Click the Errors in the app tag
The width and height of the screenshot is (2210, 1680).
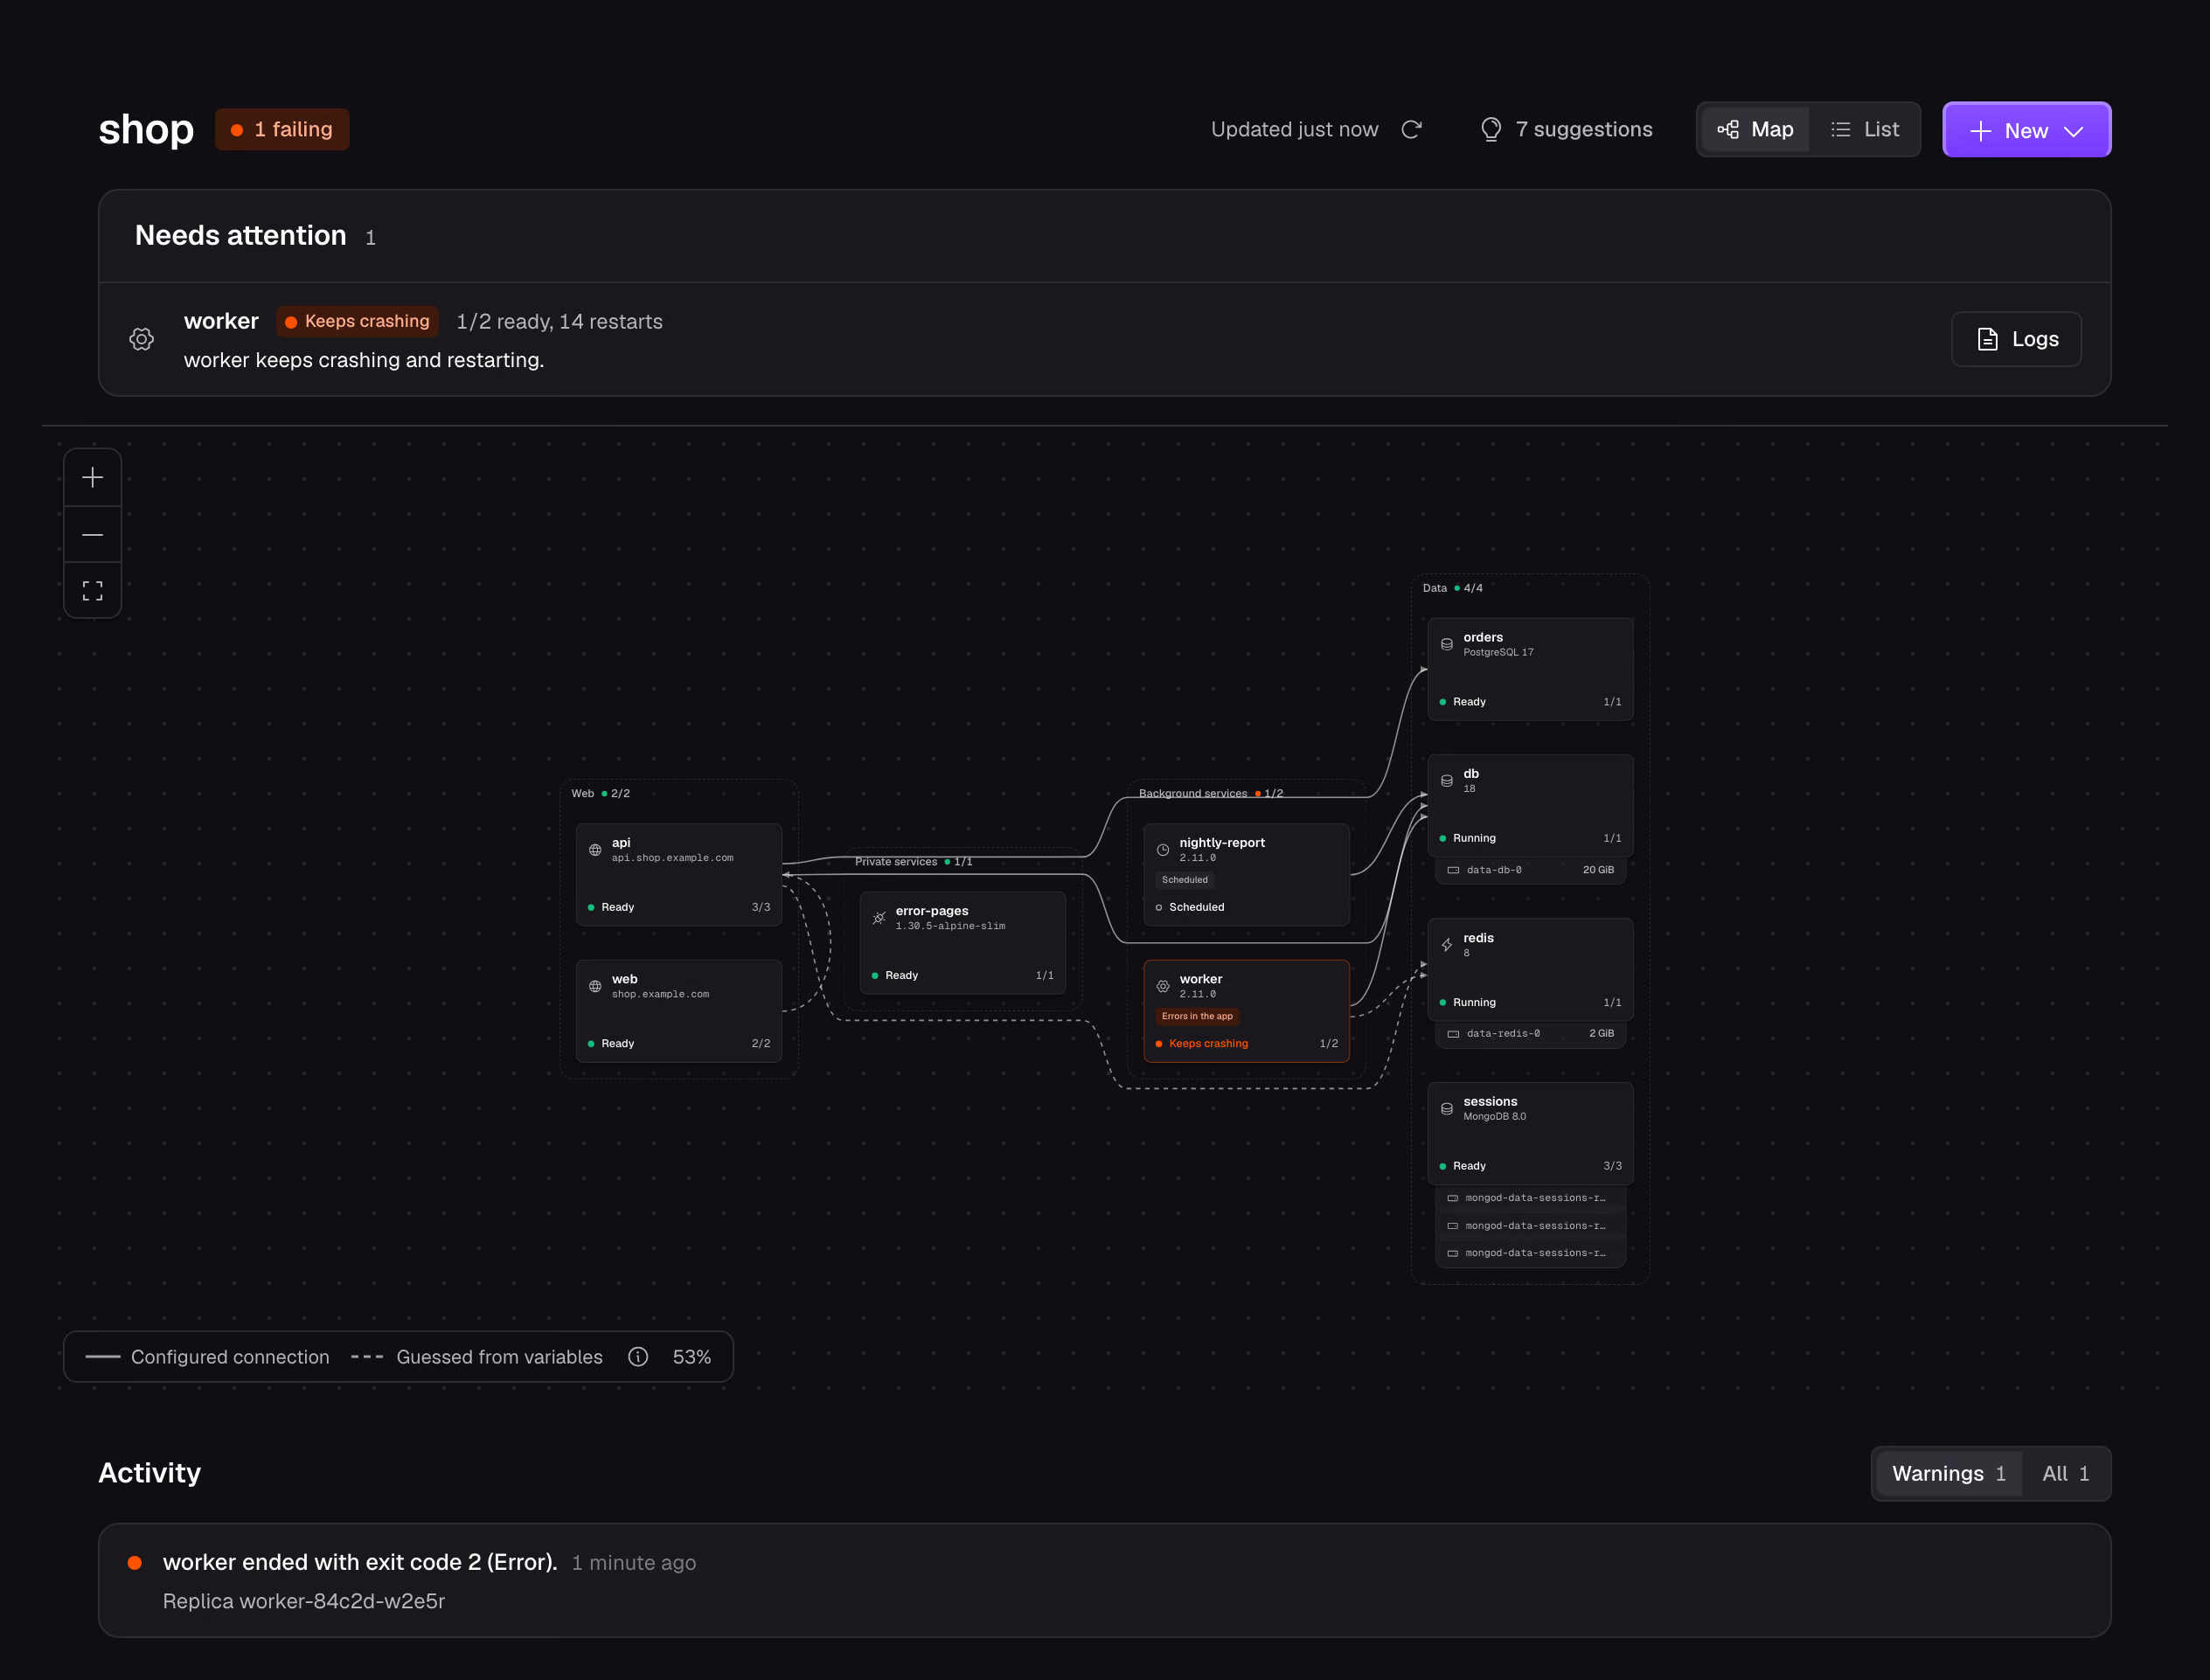click(1197, 1016)
